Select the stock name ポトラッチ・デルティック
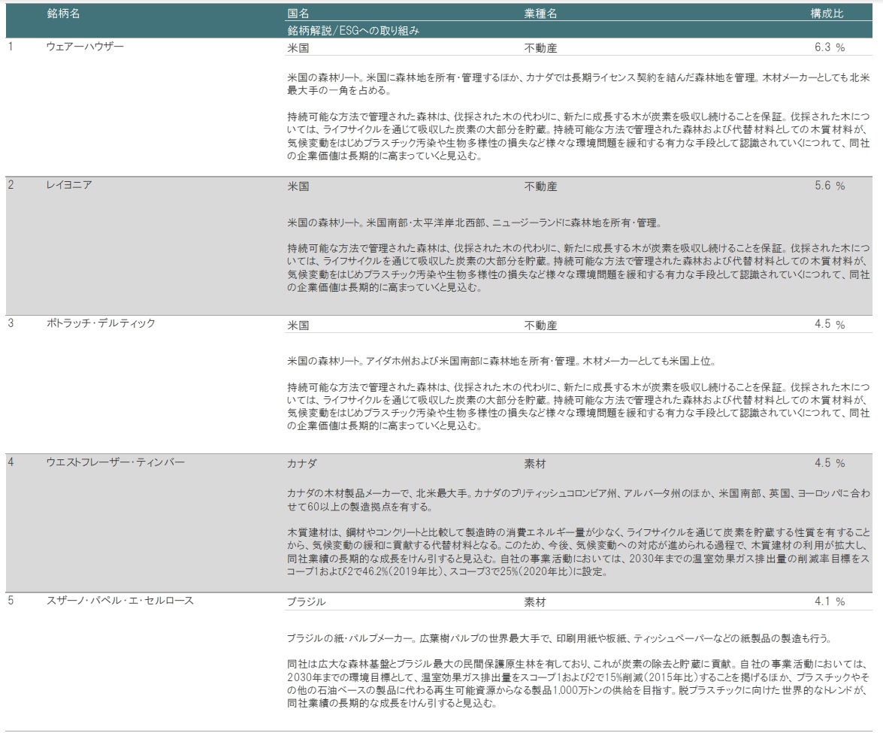 point(101,323)
